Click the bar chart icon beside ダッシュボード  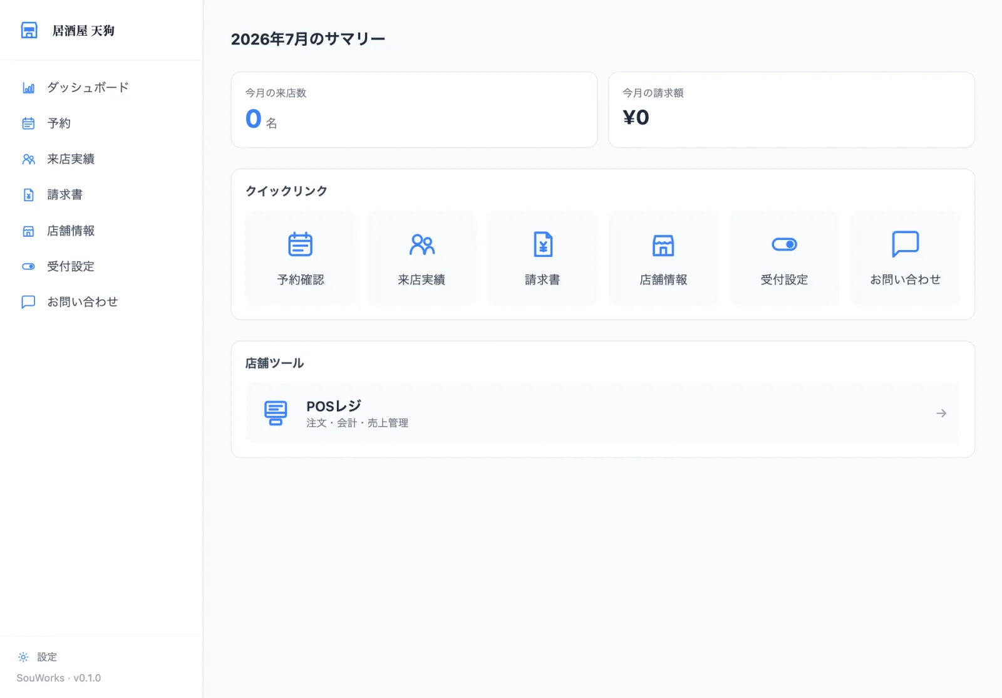point(29,88)
